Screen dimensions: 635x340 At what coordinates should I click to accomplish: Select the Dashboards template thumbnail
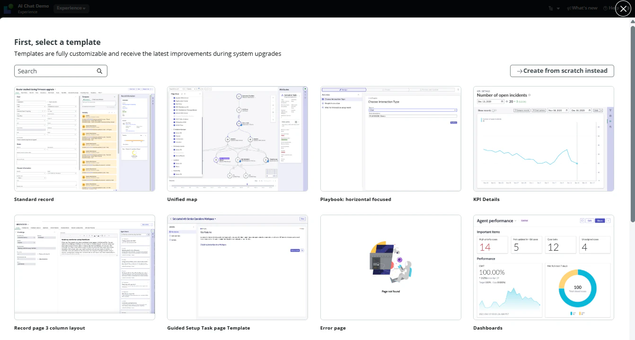[x=544, y=267]
